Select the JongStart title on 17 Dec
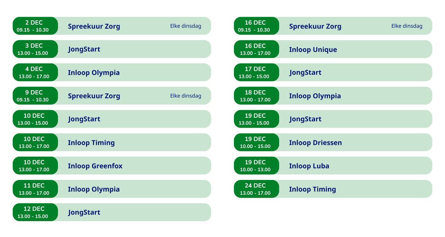The width and height of the screenshot is (445, 237). (305, 73)
